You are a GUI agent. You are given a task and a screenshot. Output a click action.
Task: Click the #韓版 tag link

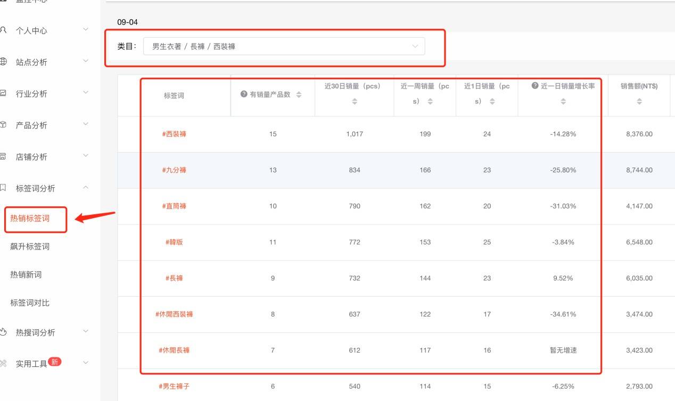(174, 242)
